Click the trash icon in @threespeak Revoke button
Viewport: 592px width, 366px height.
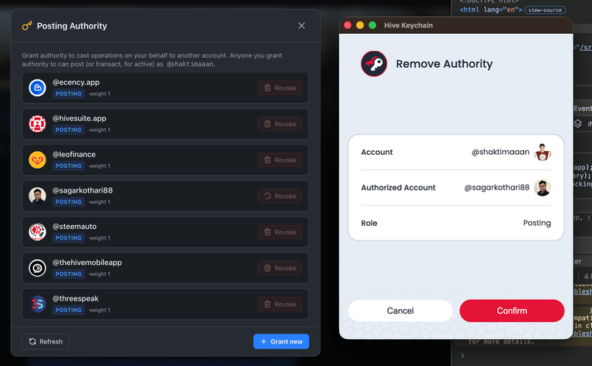pyautogui.click(x=267, y=304)
